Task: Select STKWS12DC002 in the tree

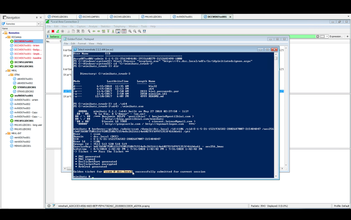Action: click(25, 91)
